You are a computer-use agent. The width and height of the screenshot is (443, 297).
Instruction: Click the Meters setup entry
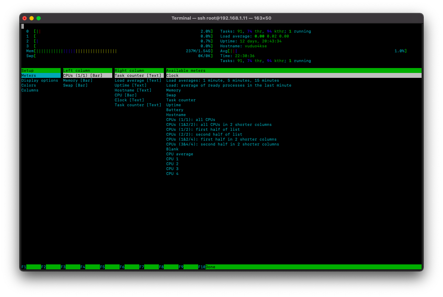coord(29,76)
